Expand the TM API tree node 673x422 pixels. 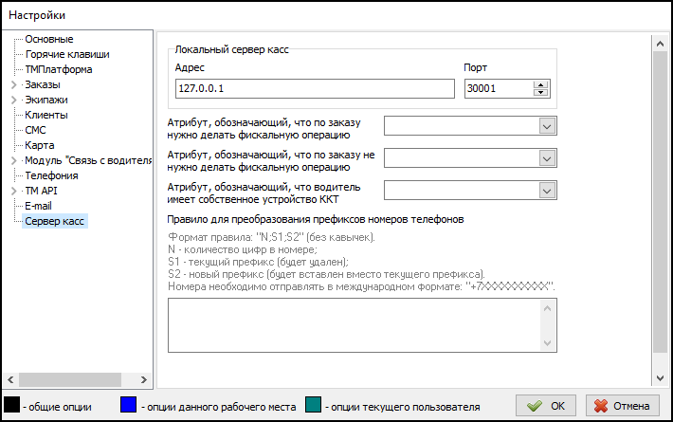[x=12, y=192]
